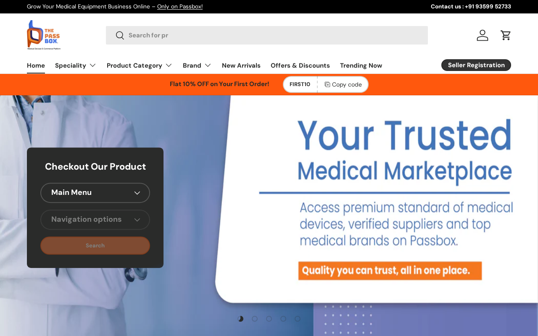The height and width of the screenshot is (336, 538).
Task: Click The Pass Box logo
Action: click(44, 35)
